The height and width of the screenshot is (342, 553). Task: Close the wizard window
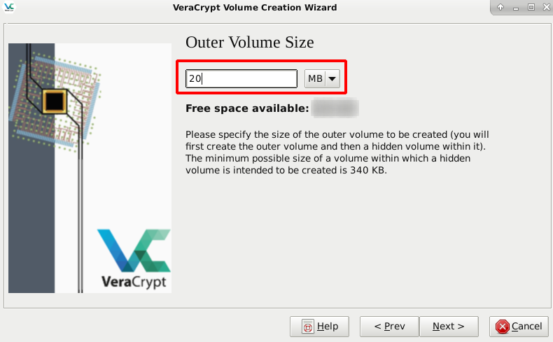pos(546,7)
